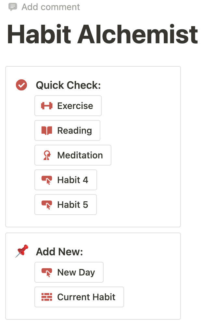Image resolution: width=202 pixels, height=322 pixels.
Task: Click the cursor icon in Habit 5 button
Action: click(47, 205)
